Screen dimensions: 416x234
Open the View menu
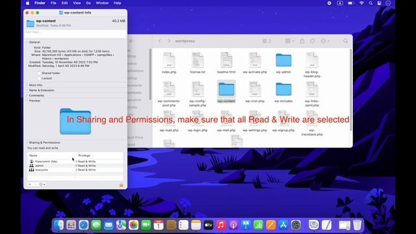click(77, 3)
